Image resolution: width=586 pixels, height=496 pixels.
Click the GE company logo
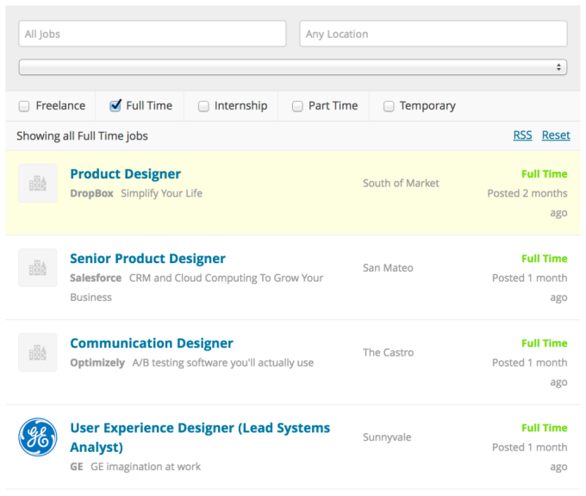click(x=38, y=436)
